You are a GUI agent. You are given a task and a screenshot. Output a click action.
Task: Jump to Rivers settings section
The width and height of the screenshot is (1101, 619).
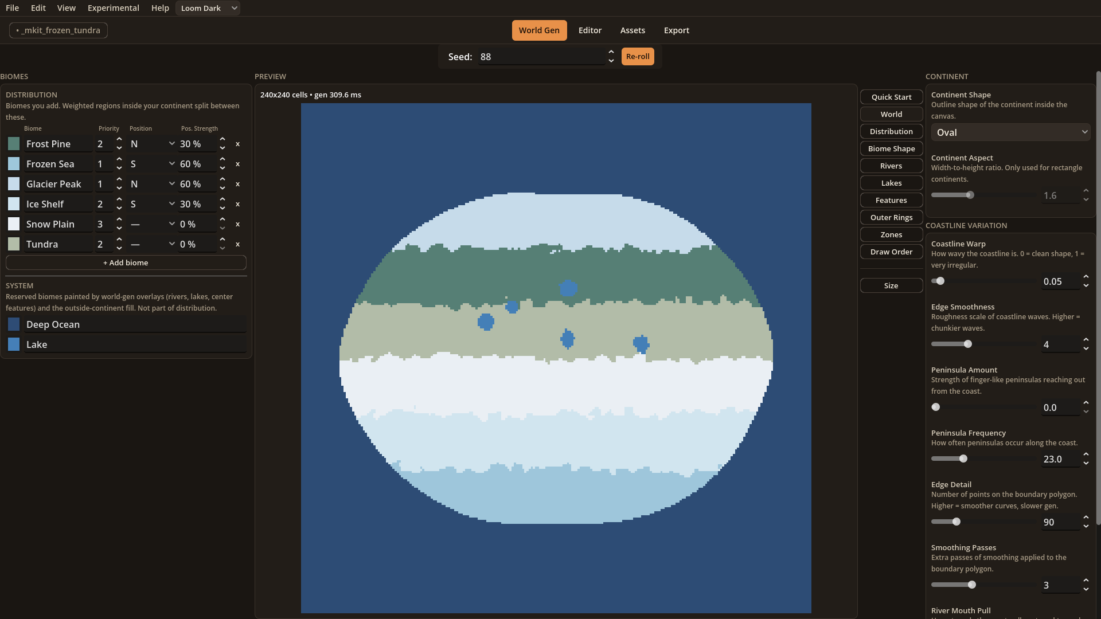point(891,166)
